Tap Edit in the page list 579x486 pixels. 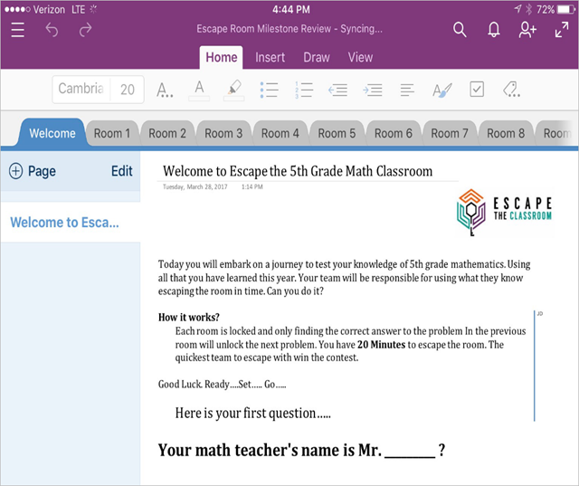(121, 171)
